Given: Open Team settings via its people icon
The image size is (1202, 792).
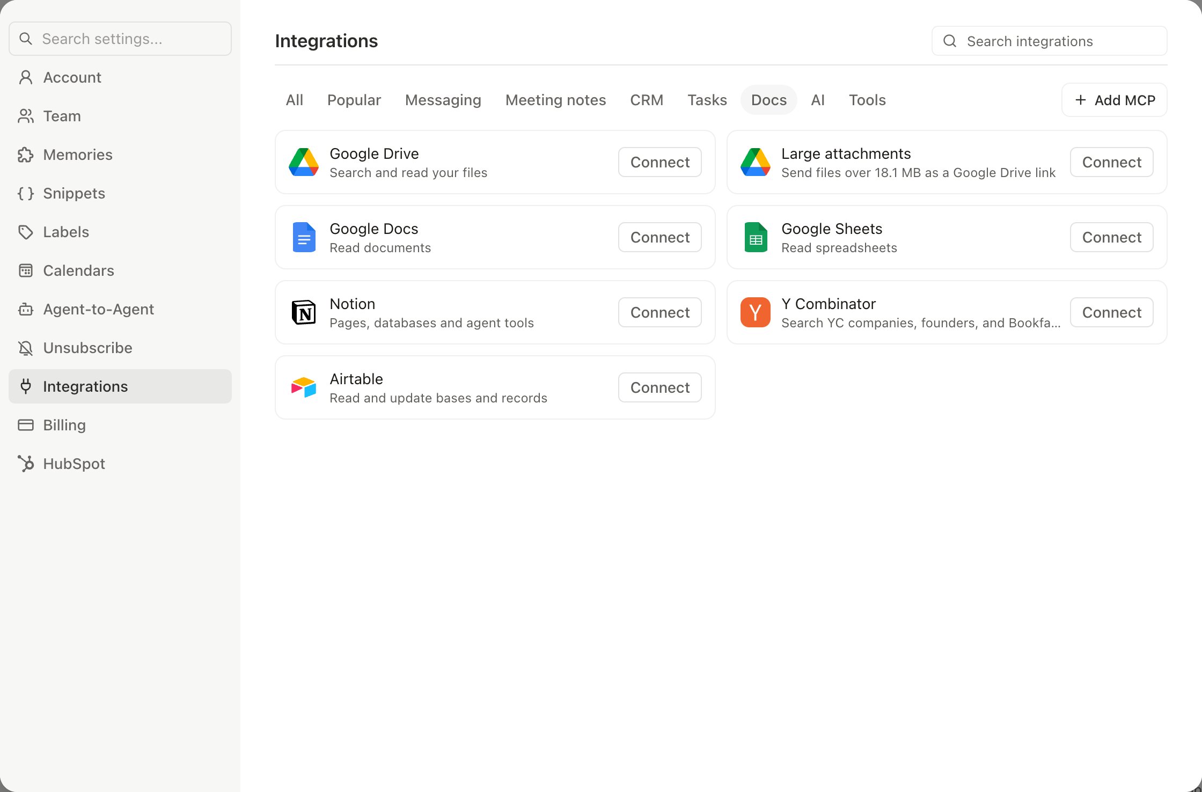Looking at the screenshot, I should pyautogui.click(x=26, y=116).
